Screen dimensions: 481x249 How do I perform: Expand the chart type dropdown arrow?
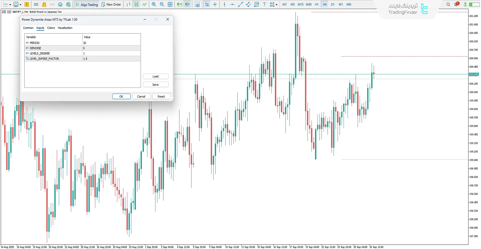coord(10,5)
